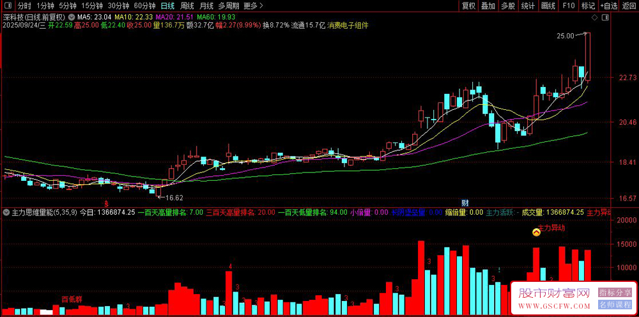639x317 pixels.
Task: Open the 复权 adjustment menu
Action: [468, 6]
